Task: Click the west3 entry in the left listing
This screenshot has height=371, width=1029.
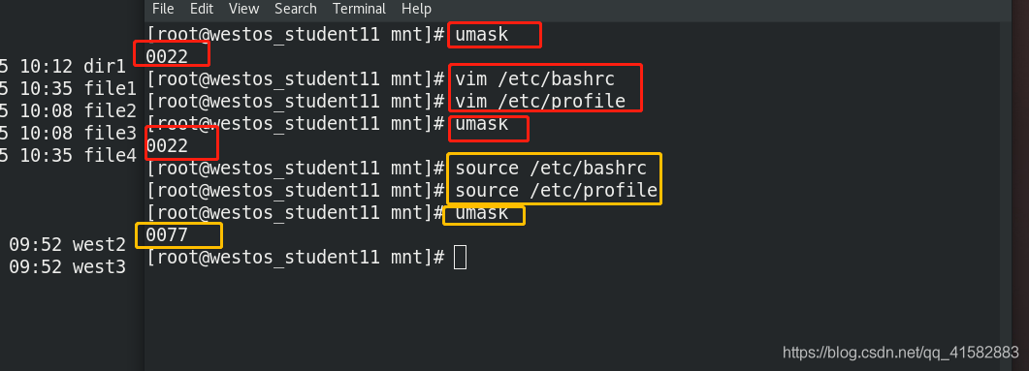Action: (99, 266)
